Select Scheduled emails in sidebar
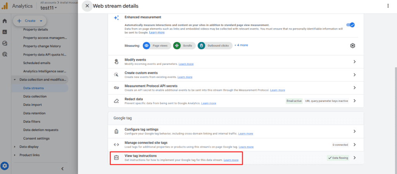The image size is (397, 174). [37, 63]
